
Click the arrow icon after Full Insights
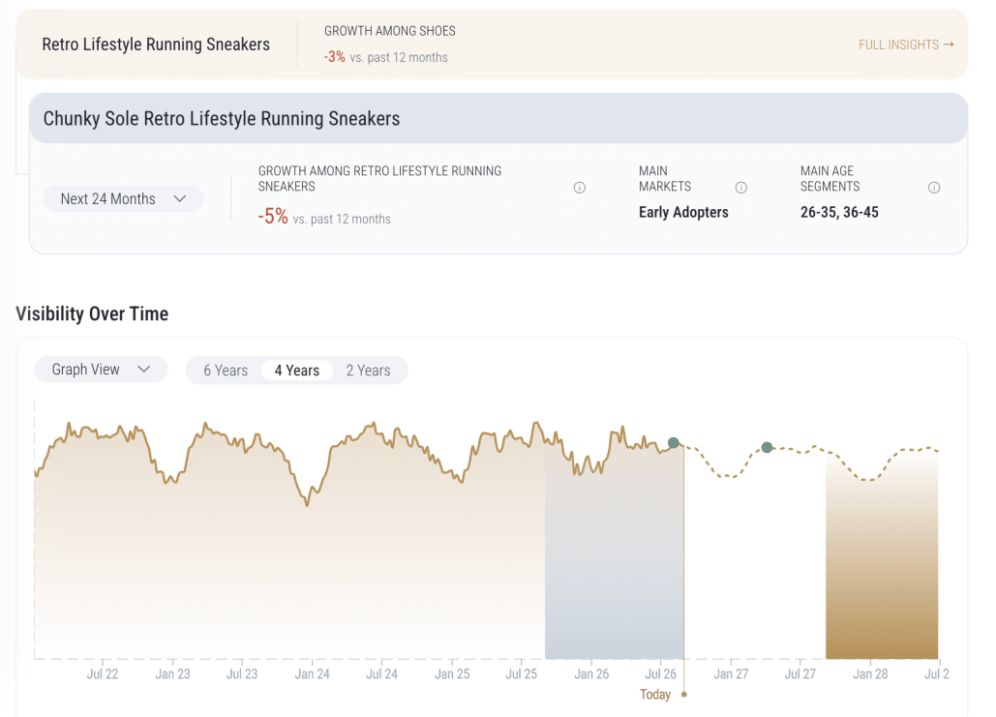coord(949,45)
